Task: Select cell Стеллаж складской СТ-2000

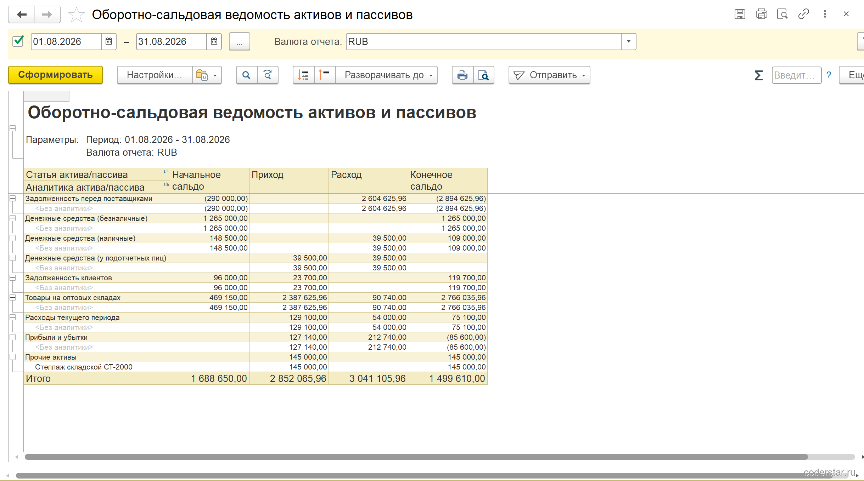Action: (97, 367)
